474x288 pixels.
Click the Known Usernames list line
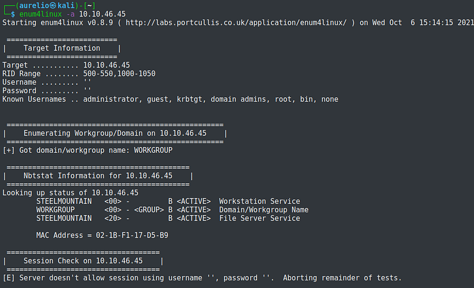pyautogui.click(x=170, y=99)
